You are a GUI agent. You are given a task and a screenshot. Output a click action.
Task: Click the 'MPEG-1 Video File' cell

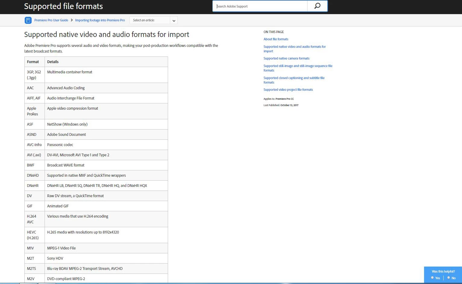(x=106, y=248)
